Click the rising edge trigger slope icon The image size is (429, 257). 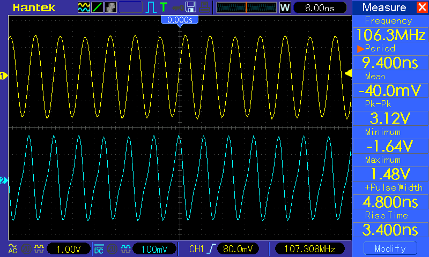[x=210, y=248]
